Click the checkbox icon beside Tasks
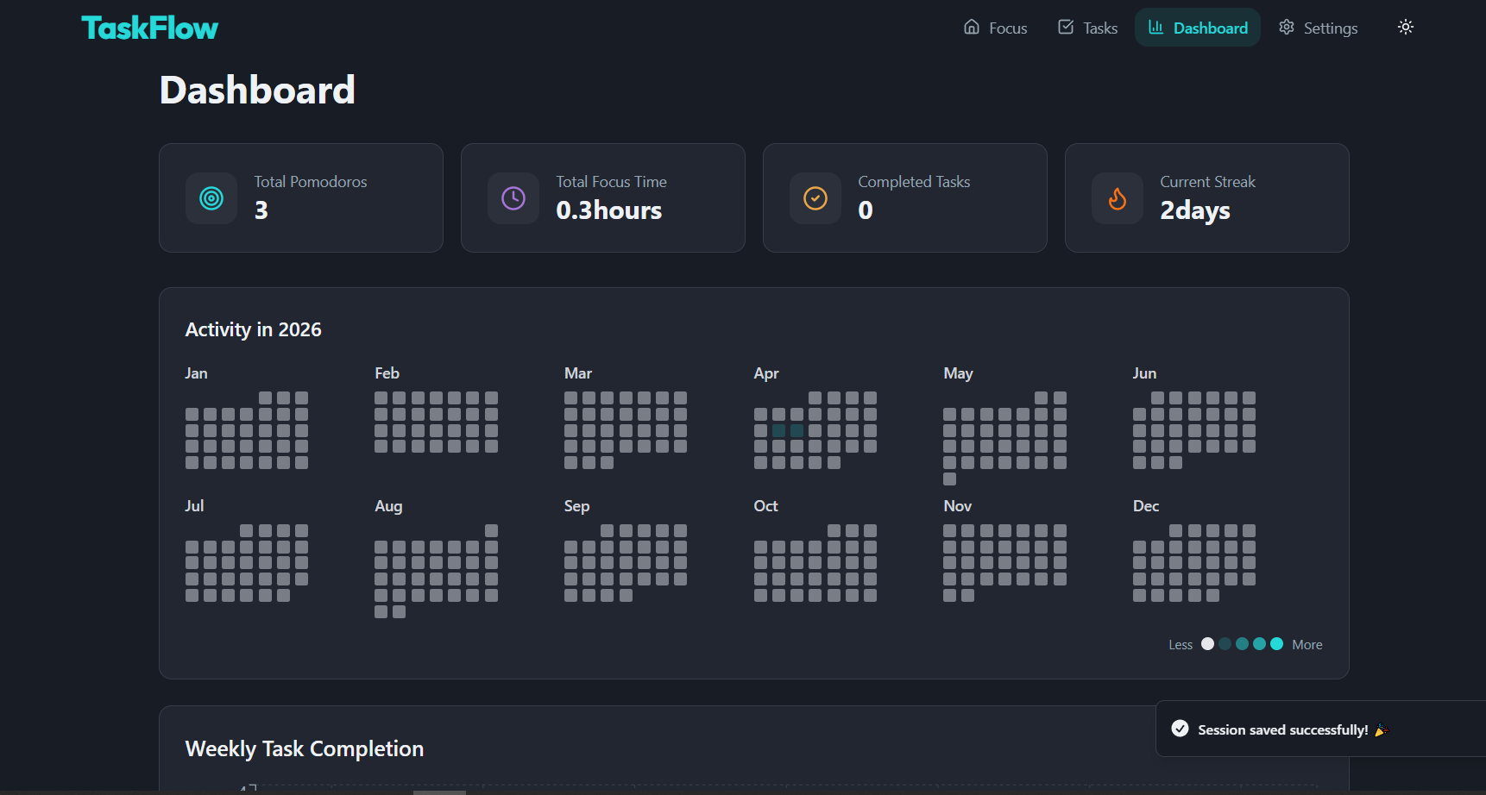 point(1066,27)
